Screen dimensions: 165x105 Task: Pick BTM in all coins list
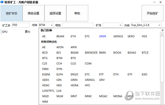pyautogui.click(x=59, y=58)
